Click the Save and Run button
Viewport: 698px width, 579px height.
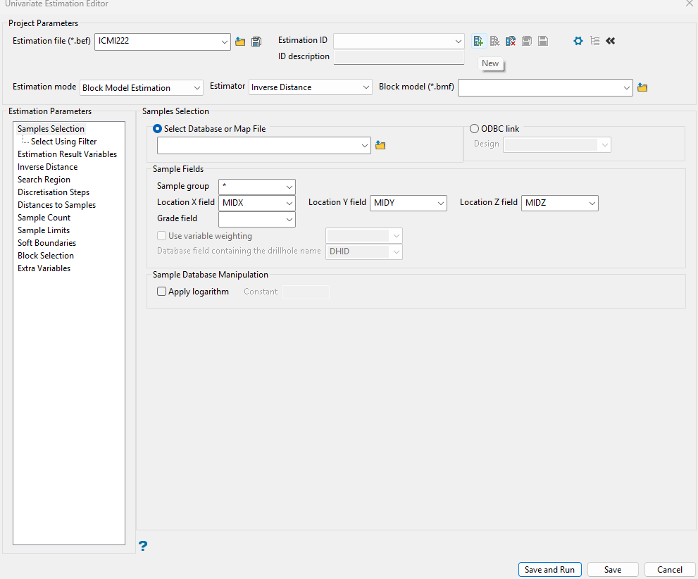click(550, 570)
